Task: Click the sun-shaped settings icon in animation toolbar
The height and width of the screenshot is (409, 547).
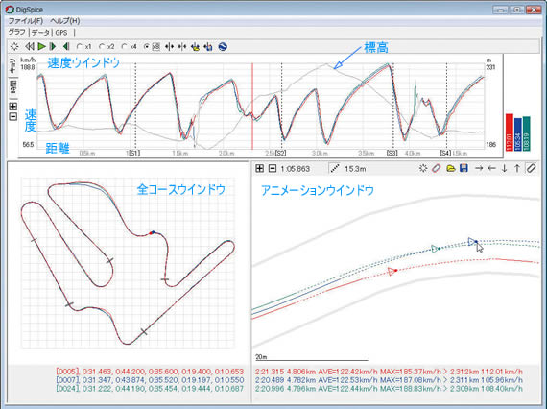Action: [x=423, y=169]
